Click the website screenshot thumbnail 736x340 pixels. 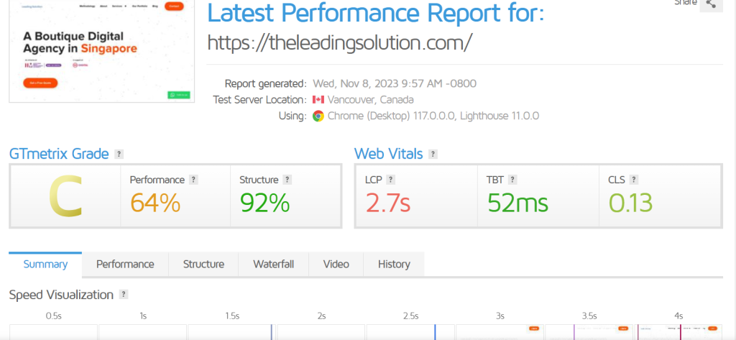[x=101, y=50]
